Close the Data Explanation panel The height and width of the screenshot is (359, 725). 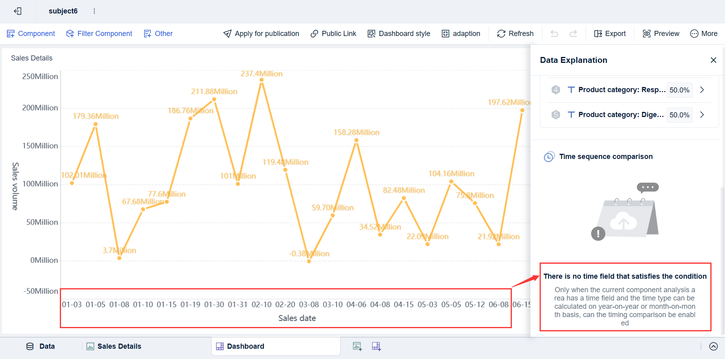[713, 60]
